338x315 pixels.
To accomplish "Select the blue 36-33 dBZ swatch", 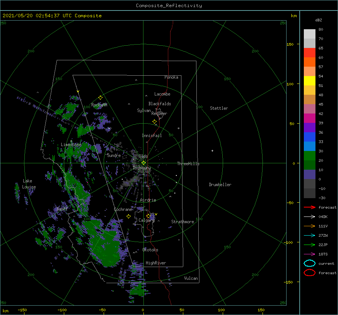I will coord(309,137).
